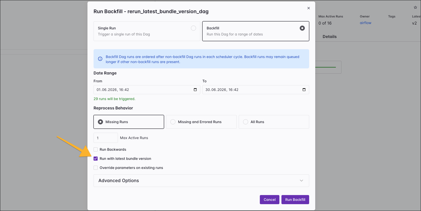Expand the Advanced Options section
Image resolution: width=421 pixels, height=211 pixels.
[x=201, y=181]
